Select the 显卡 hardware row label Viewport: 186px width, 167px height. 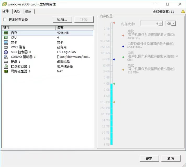click(14, 43)
